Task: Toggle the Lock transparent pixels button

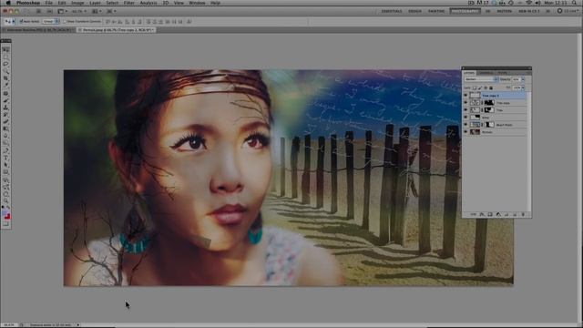Action: [475, 87]
